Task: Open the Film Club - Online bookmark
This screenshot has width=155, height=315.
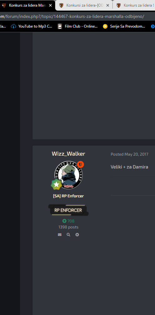Action: [x=78, y=26]
